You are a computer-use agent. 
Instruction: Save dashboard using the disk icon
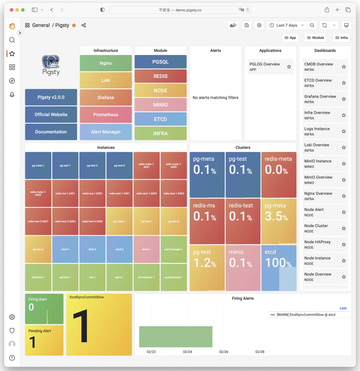tap(247, 25)
